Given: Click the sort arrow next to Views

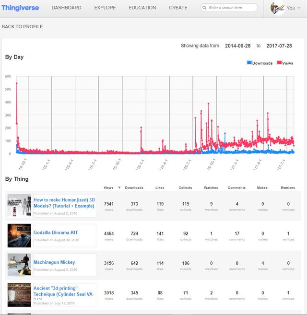Looking at the screenshot, I should coord(119,187).
